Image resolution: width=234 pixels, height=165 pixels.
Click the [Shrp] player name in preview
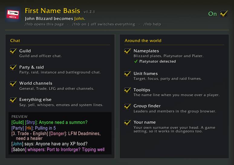click(31, 122)
